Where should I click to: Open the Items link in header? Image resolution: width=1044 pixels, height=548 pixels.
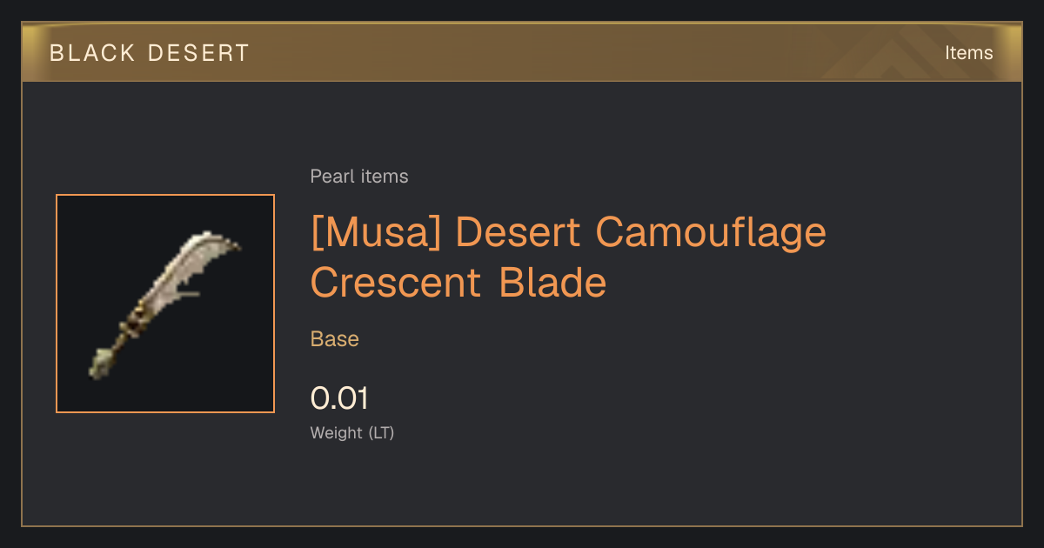click(x=968, y=53)
